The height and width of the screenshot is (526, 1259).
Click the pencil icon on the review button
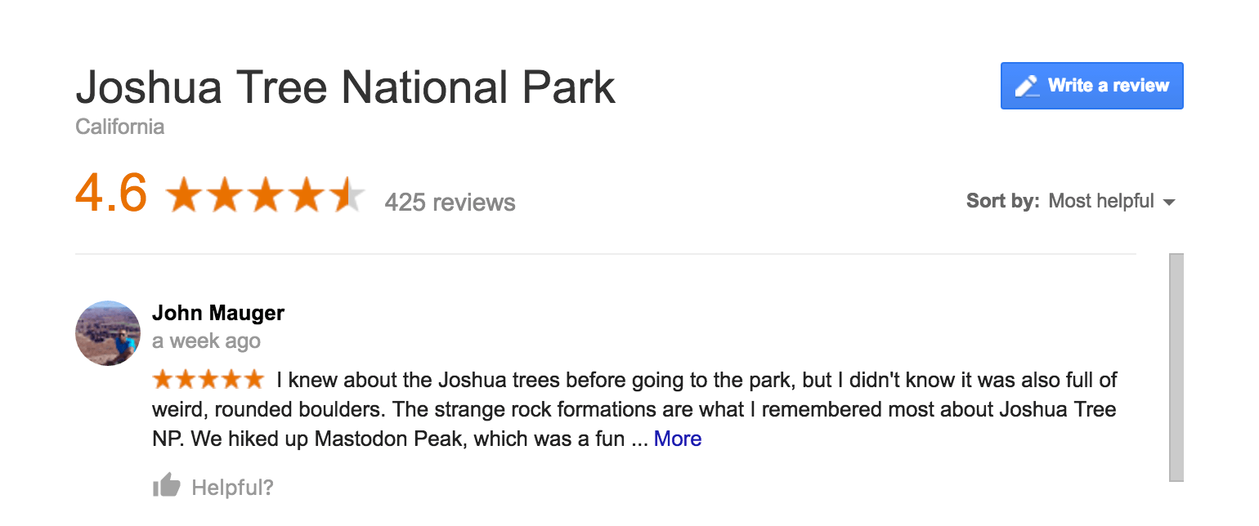tap(1027, 86)
